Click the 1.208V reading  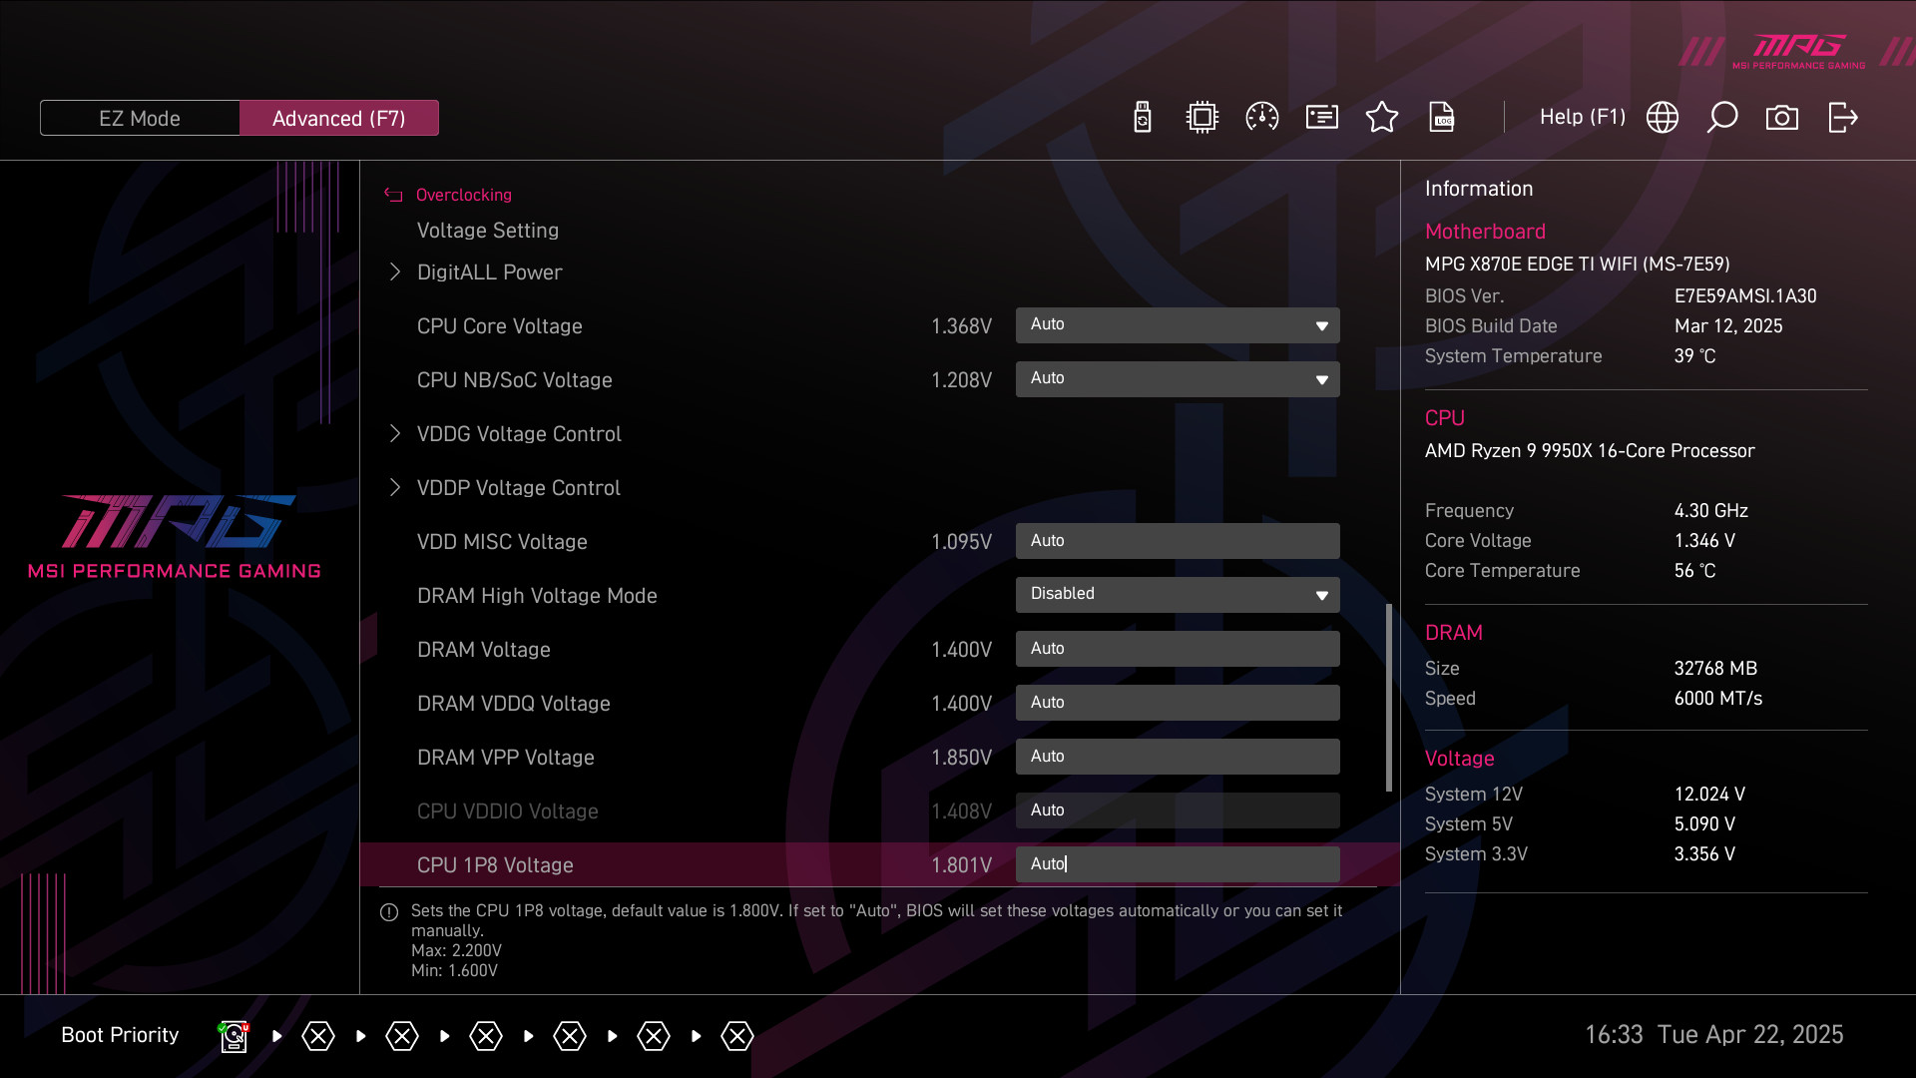click(961, 380)
